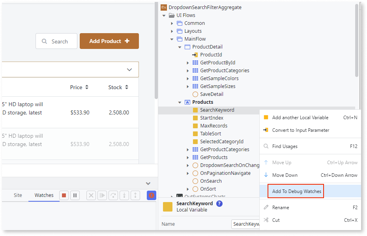Click the Continue debugger icon

102,195
